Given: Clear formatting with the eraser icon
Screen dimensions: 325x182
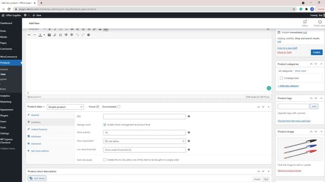Looking at the screenshot, I should tap(55, 35).
